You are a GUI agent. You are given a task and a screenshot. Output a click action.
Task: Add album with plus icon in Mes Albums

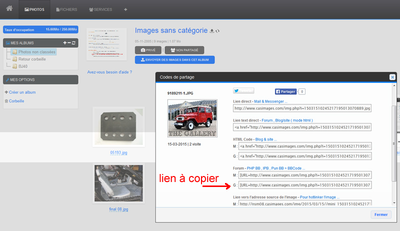tap(65, 43)
